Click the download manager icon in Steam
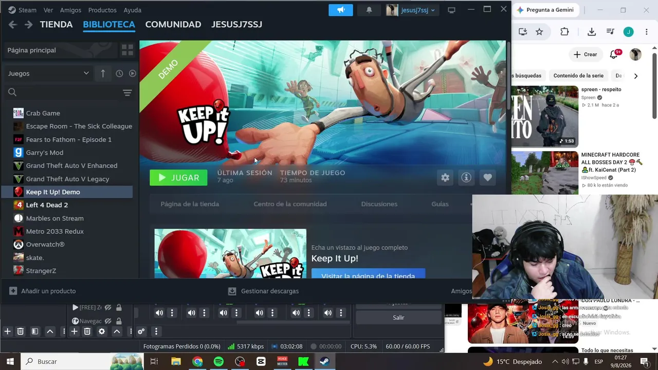The height and width of the screenshot is (370, 658). 232,291
